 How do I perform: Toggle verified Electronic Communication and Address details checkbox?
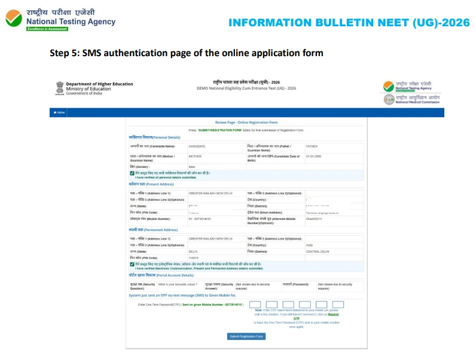click(132, 264)
